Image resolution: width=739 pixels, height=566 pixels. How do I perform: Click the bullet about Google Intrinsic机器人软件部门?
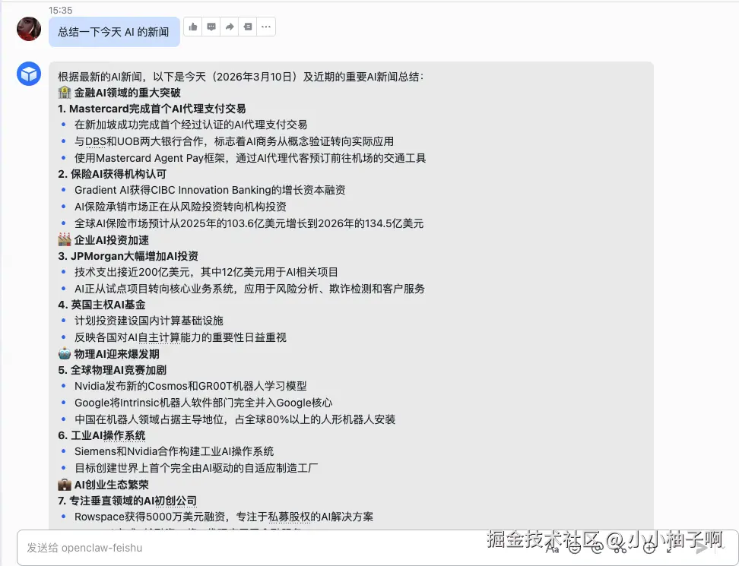pyautogui.click(x=203, y=403)
